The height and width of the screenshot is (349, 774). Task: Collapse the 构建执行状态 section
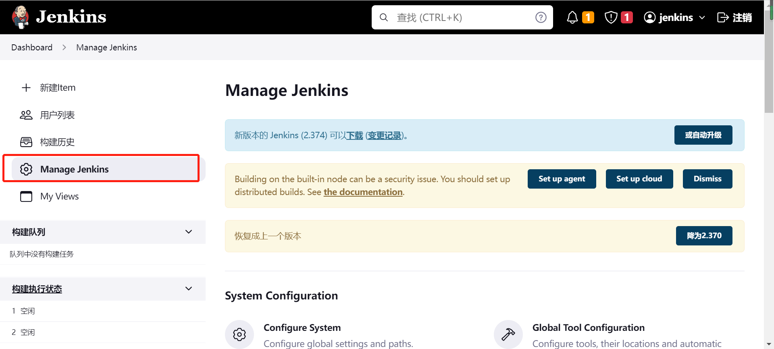188,289
